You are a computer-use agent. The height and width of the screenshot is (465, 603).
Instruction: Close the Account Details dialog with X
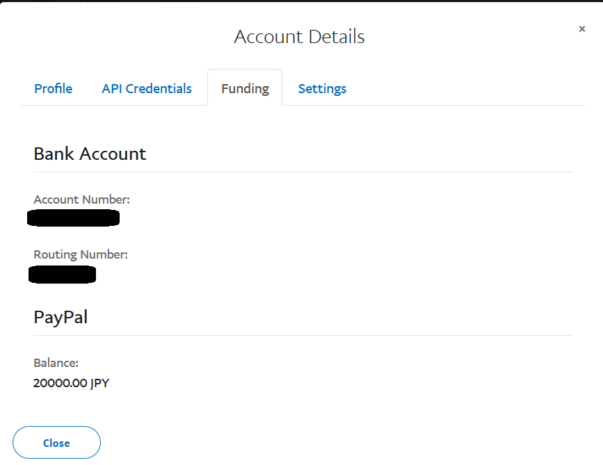tap(581, 29)
